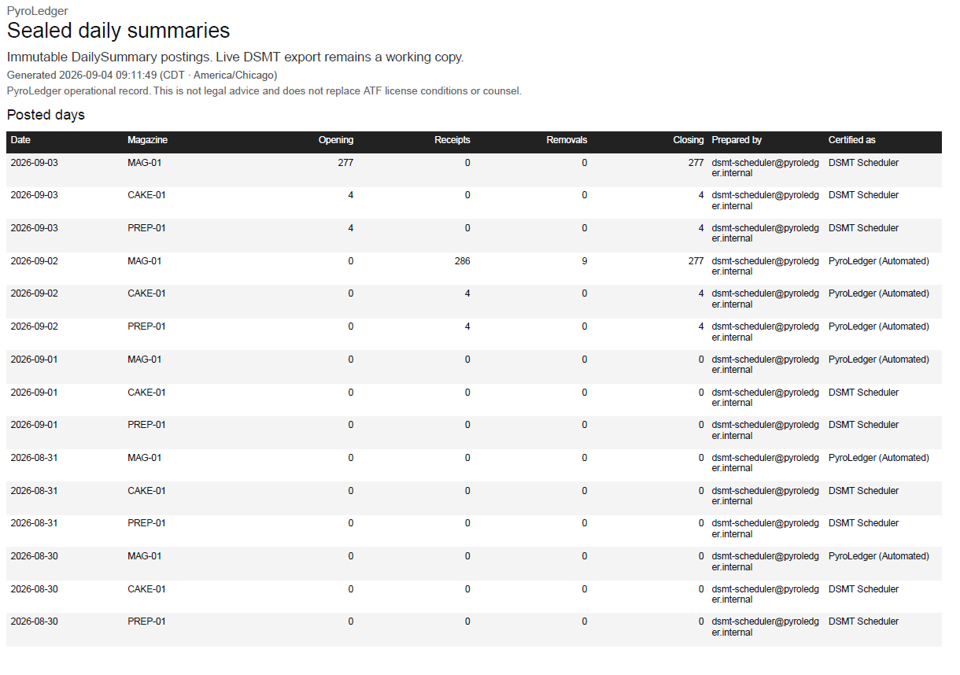Click receipts value 4 for 2026-09-02 CAKE-01
The width and height of the screenshot is (960, 675).
pyautogui.click(x=467, y=293)
